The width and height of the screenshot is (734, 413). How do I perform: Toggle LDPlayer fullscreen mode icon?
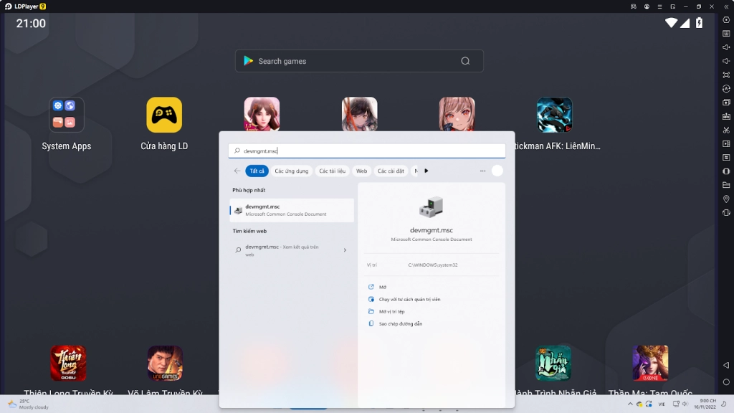coord(726,75)
